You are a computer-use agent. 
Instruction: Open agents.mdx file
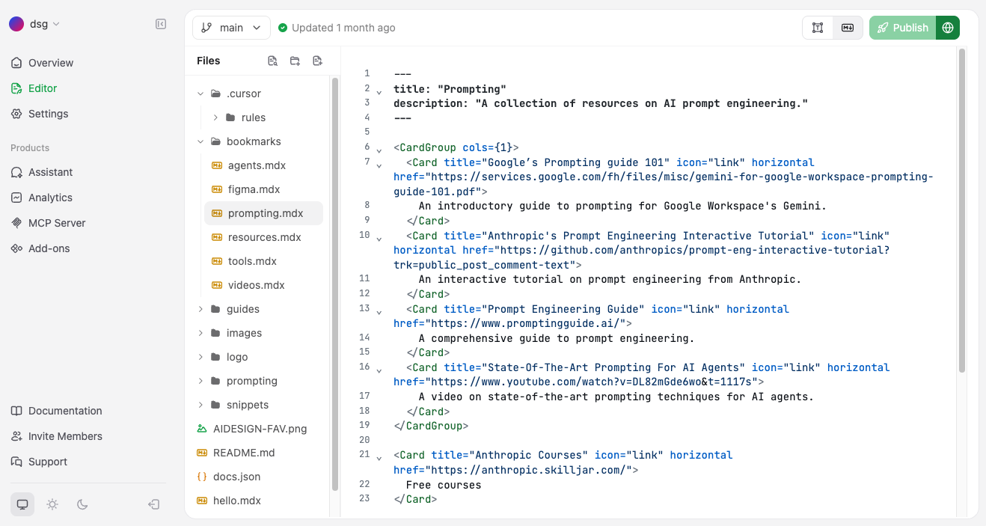pyautogui.click(x=257, y=165)
